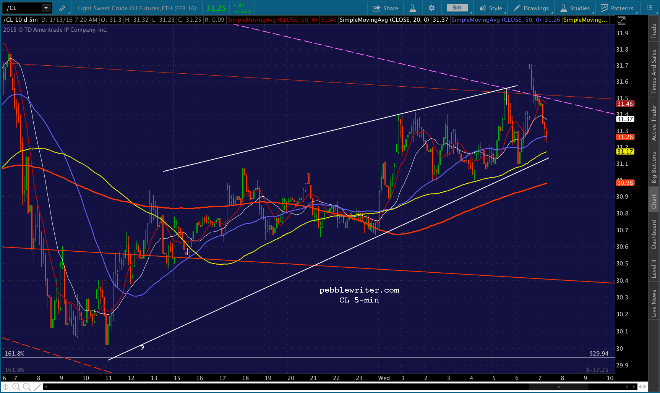Screen dimensions: 660x393
Task: Open the Share menu
Action: click(385, 8)
